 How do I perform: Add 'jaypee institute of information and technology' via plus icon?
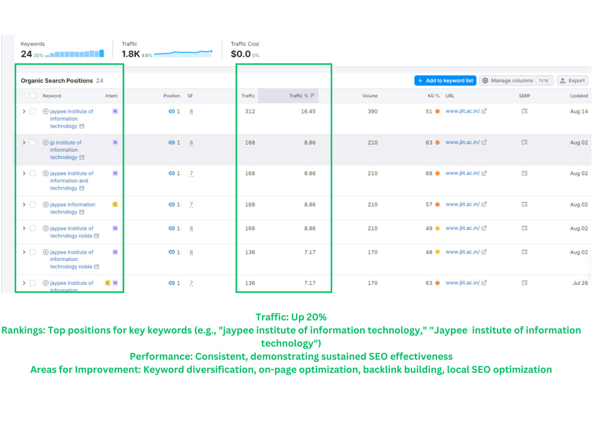[45, 173]
